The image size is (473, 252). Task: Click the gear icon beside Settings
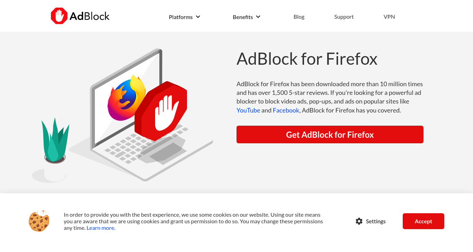(359, 221)
